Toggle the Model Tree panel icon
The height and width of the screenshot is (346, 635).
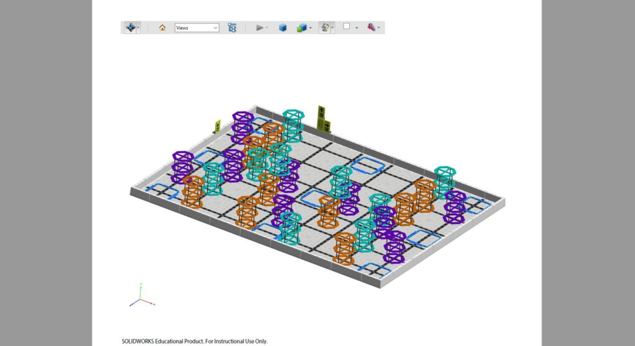click(232, 27)
